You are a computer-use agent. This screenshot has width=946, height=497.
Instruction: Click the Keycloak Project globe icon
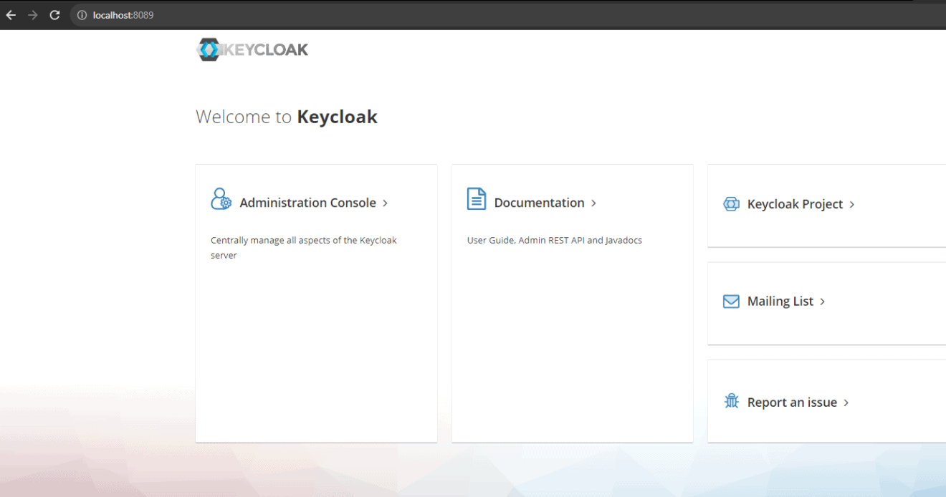click(x=731, y=203)
